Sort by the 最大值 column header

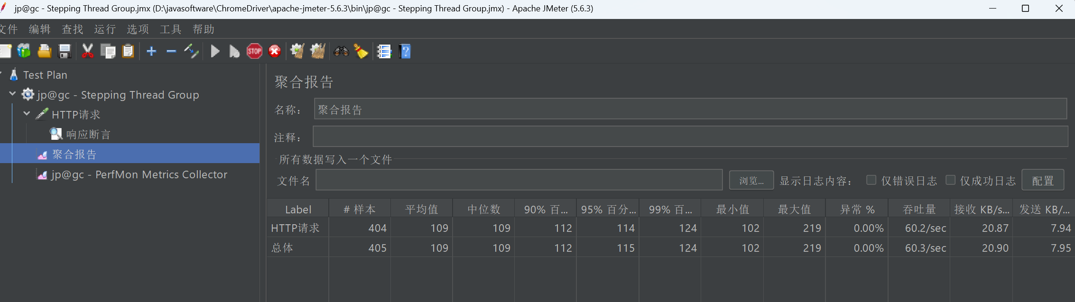tap(795, 210)
